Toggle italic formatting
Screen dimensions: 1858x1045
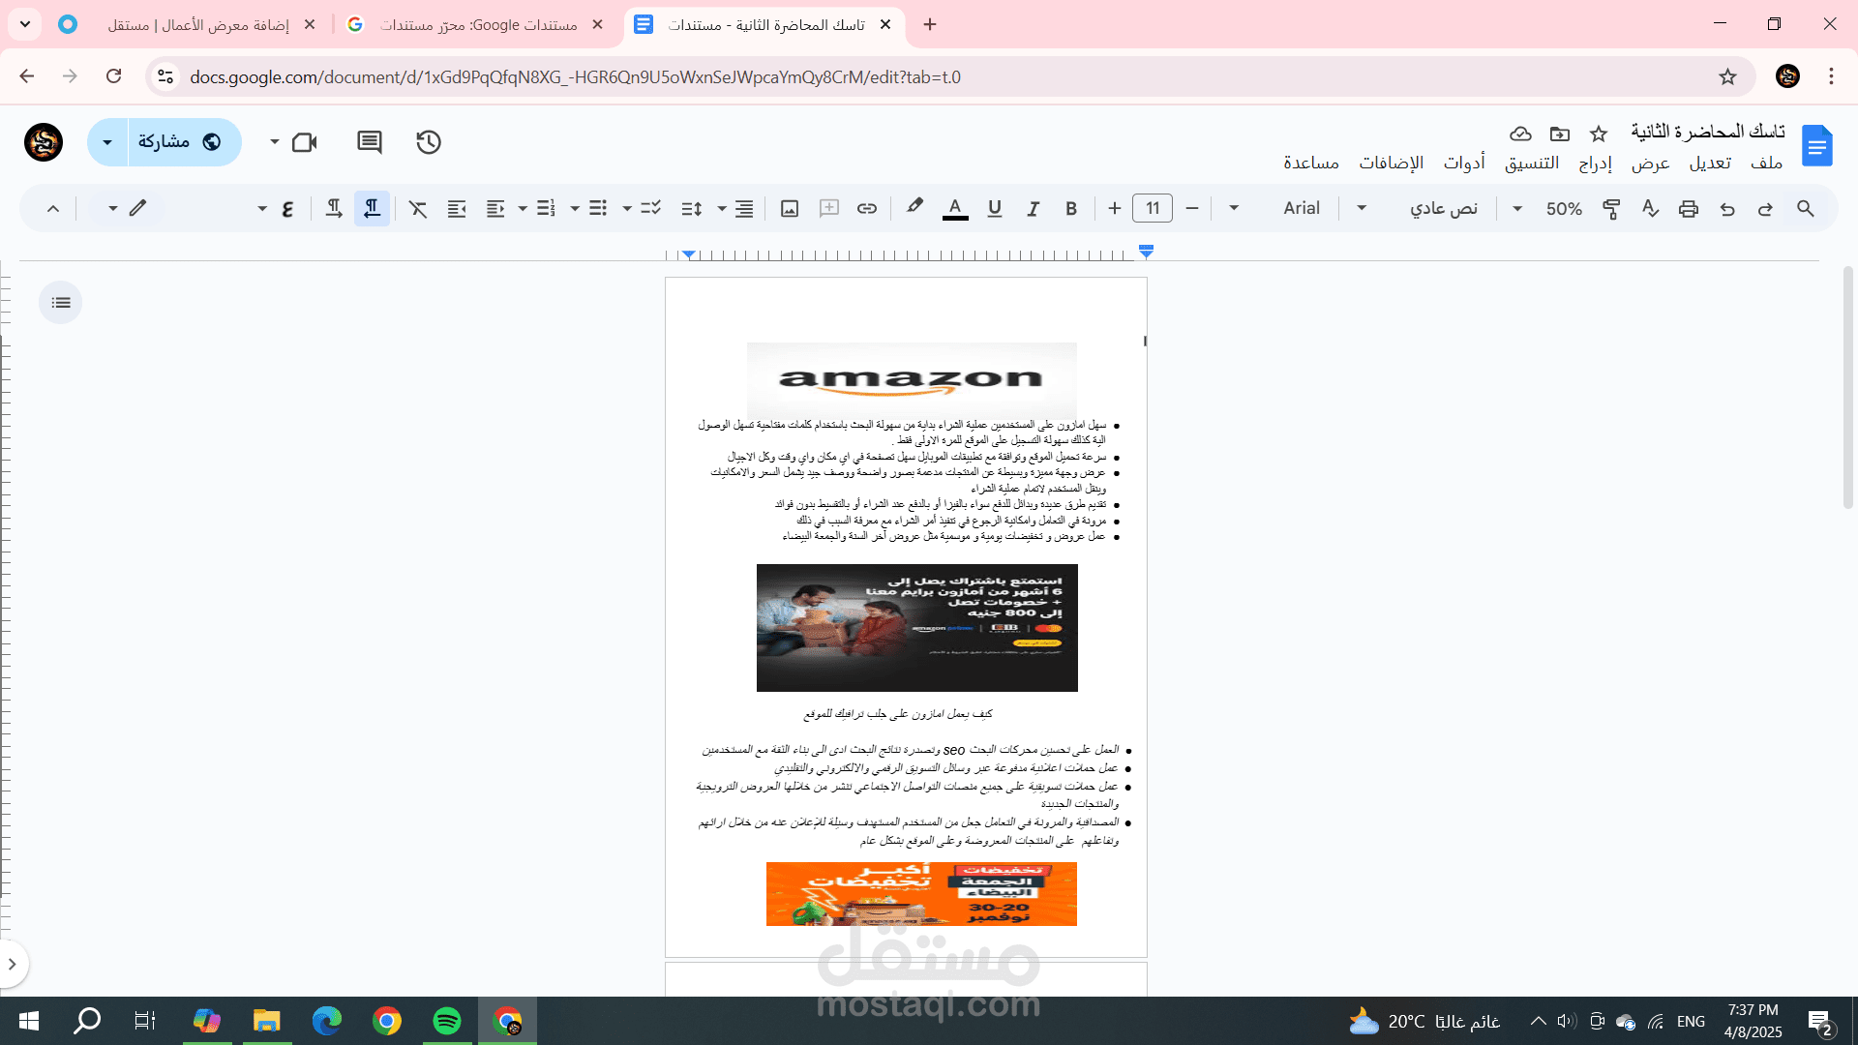pyautogui.click(x=1033, y=208)
